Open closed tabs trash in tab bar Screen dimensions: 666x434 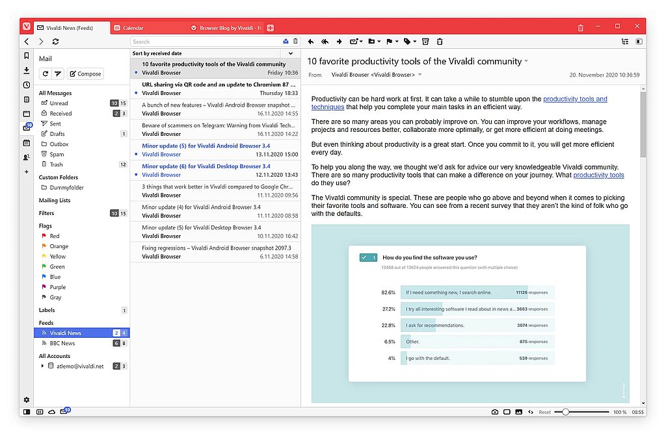(581, 27)
